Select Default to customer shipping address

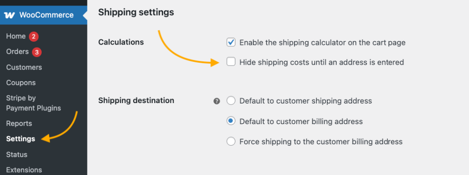click(x=231, y=101)
